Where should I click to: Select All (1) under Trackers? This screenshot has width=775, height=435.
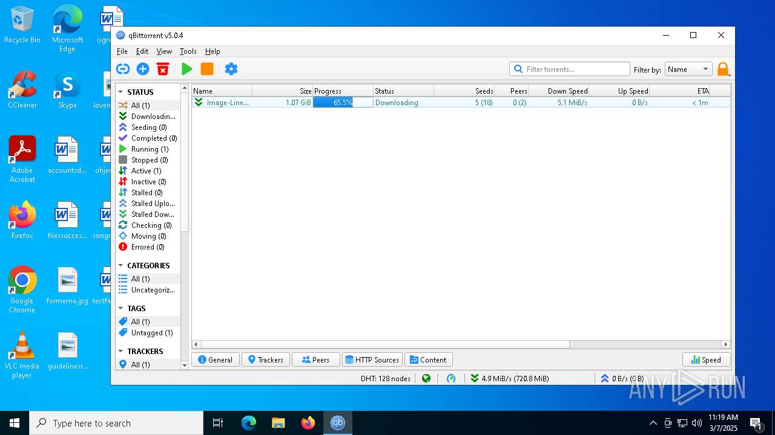(x=148, y=364)
